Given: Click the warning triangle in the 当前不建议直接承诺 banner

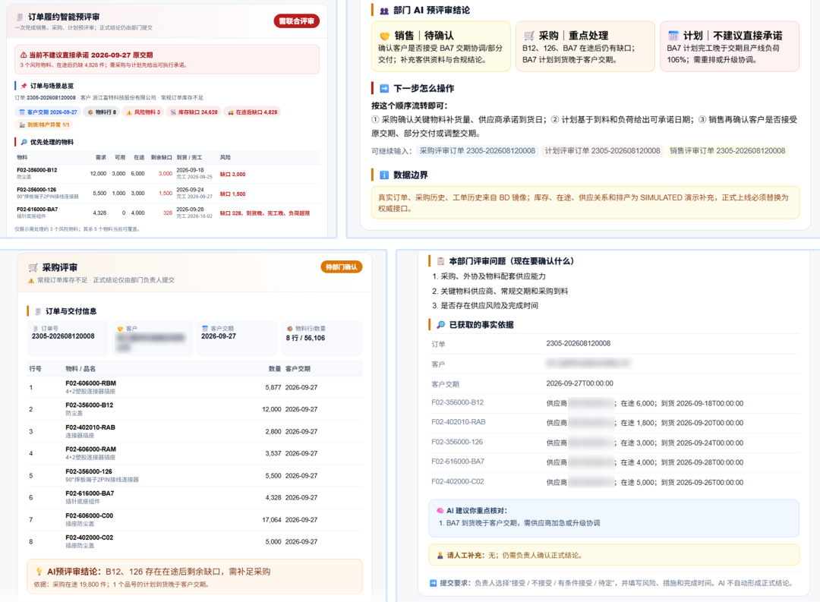Looking at the screenshot, I should 24,55.
